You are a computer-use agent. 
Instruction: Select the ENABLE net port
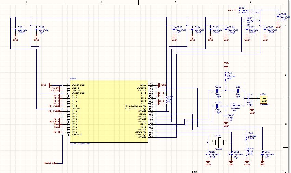tap(55, 122)
